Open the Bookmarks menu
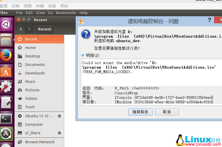 tap(66, 13)
